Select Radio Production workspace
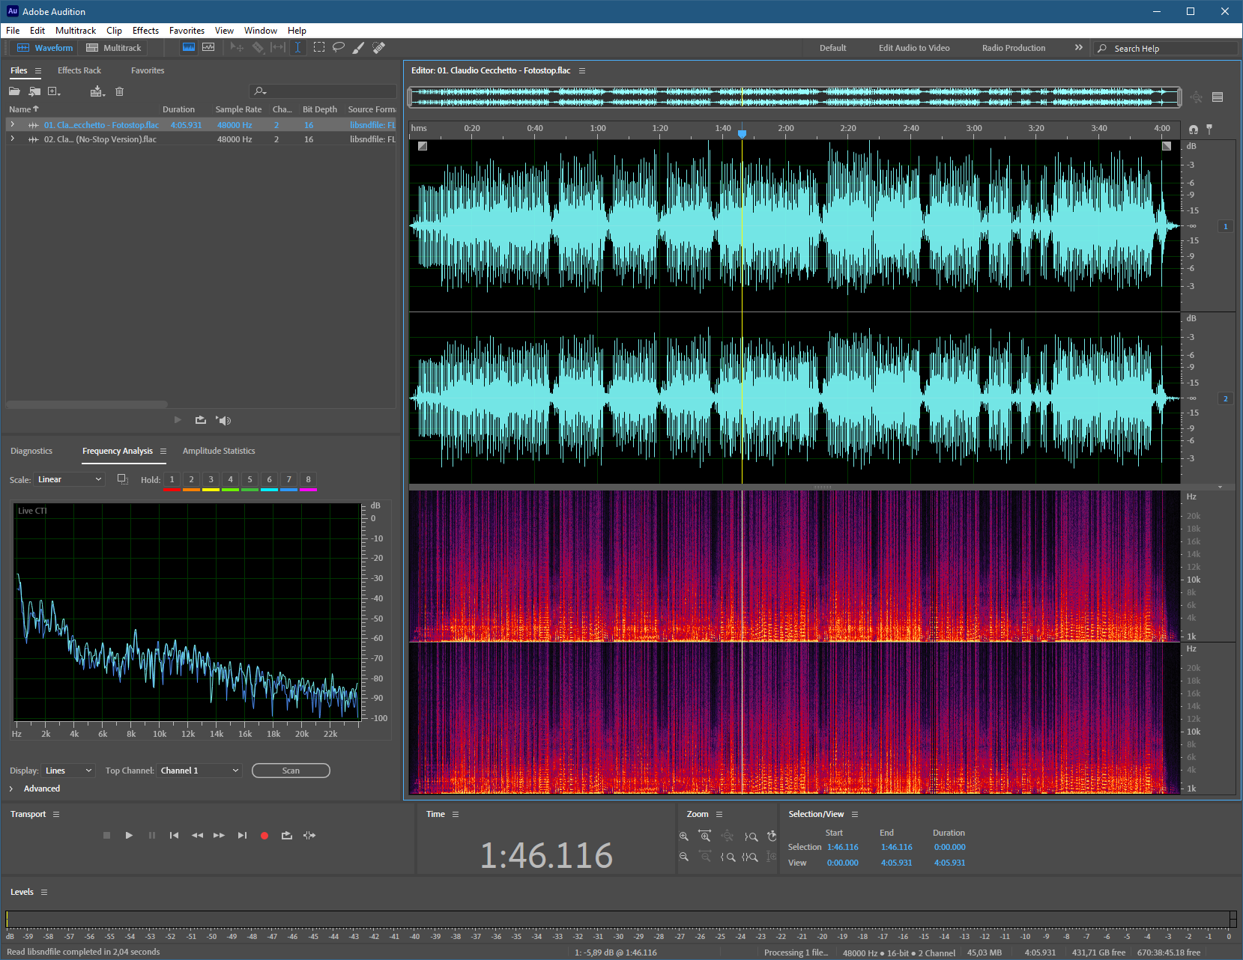1243x960 pixels. [x=1014, y=48]
